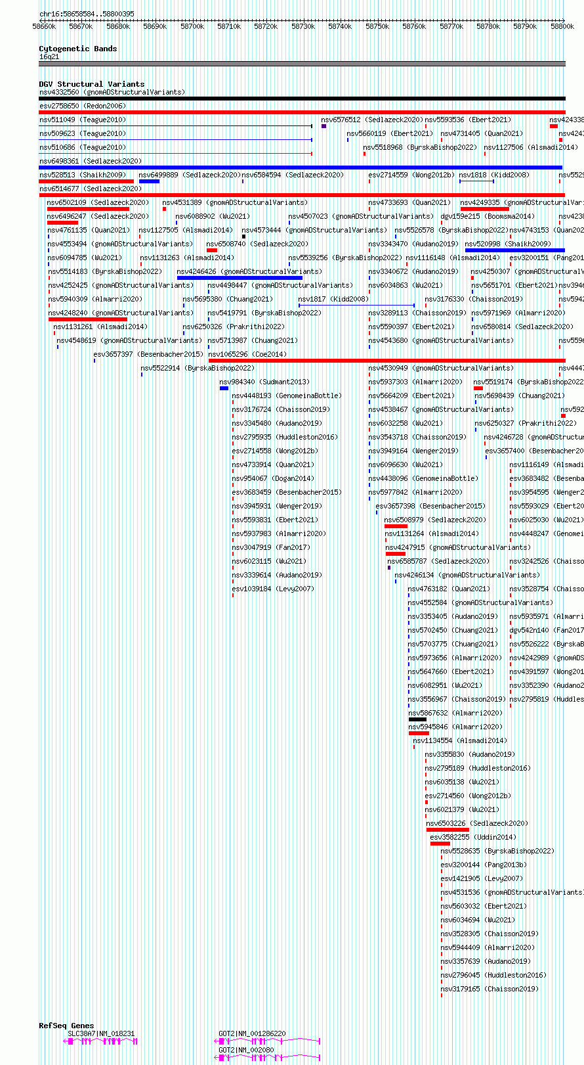This screenshot has height=1065, width=584.
Task: Open GOT2|NM_001286220 transcript
Action: point(268,1041)
